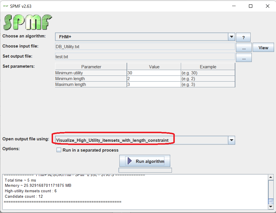Click the progress bar below Run algorithm
Screen dimensions: 276x213
pos(145,170)
